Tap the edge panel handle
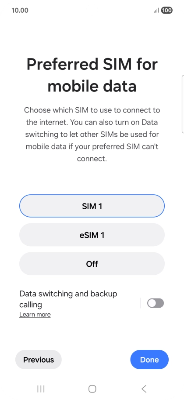 tap(183, 104)
